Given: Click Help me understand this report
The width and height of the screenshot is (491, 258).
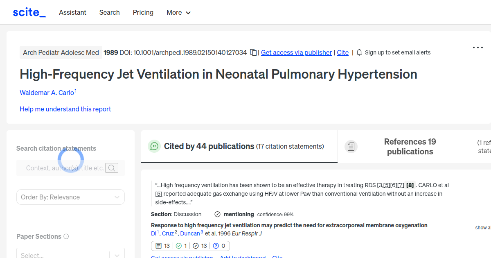Looking at the screenshot, I should [65, 109].
